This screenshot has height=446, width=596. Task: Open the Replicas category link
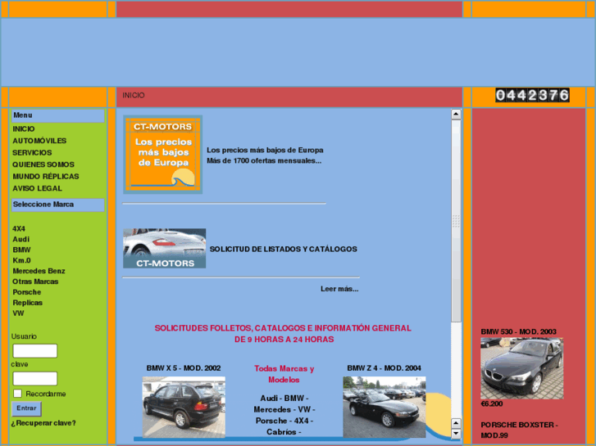[27, 303]
